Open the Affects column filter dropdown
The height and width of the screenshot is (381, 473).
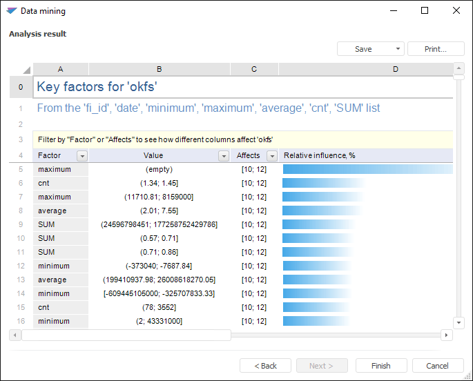[x=271, y=156]
